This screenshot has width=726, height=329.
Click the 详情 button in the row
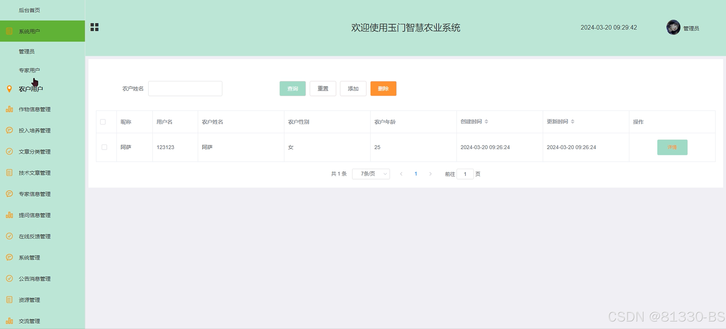click(x=672, y=147)
